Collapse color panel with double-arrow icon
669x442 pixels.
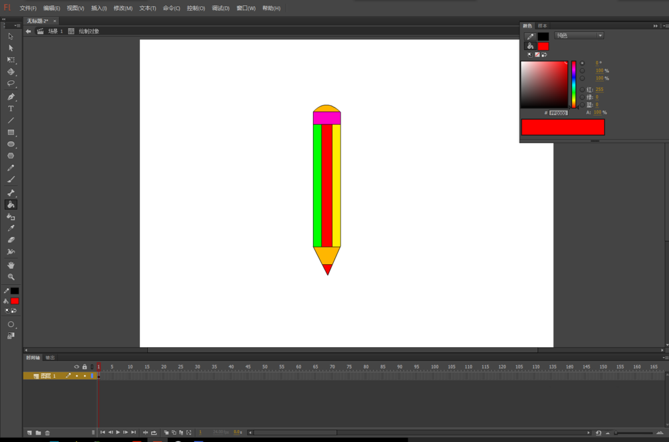pos(656,25)
